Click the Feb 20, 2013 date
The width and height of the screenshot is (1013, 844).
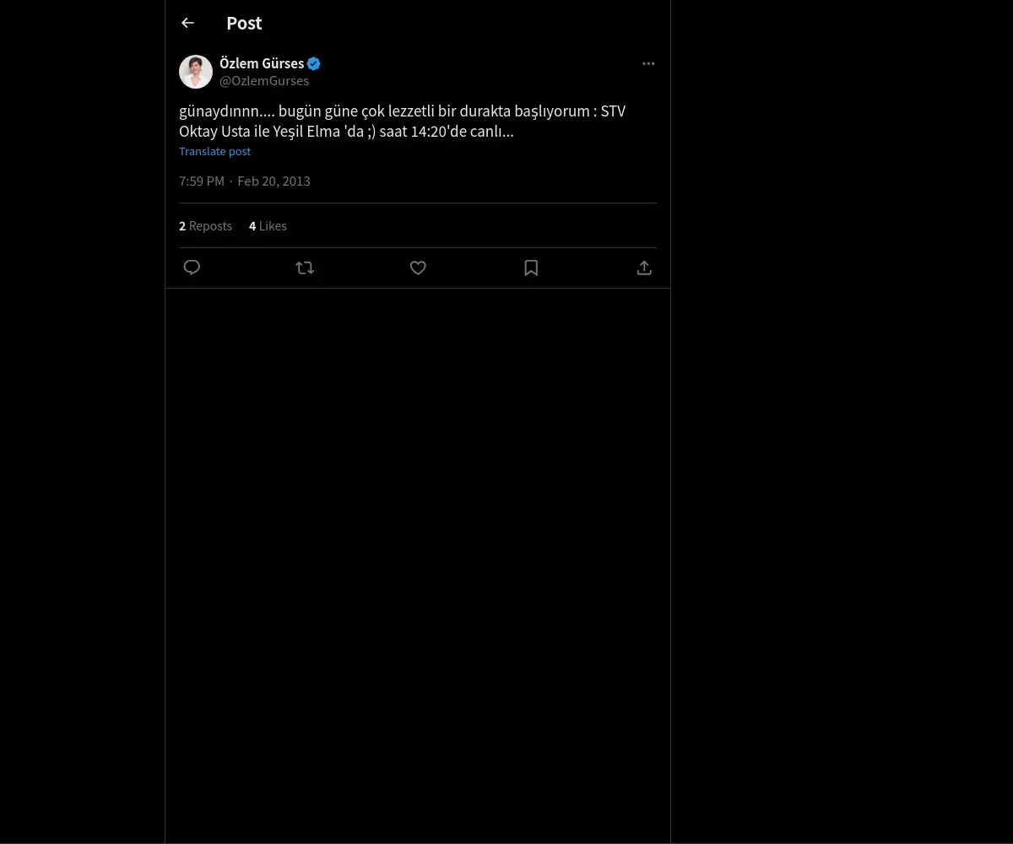pyautogui.click(x=274, y=181)
